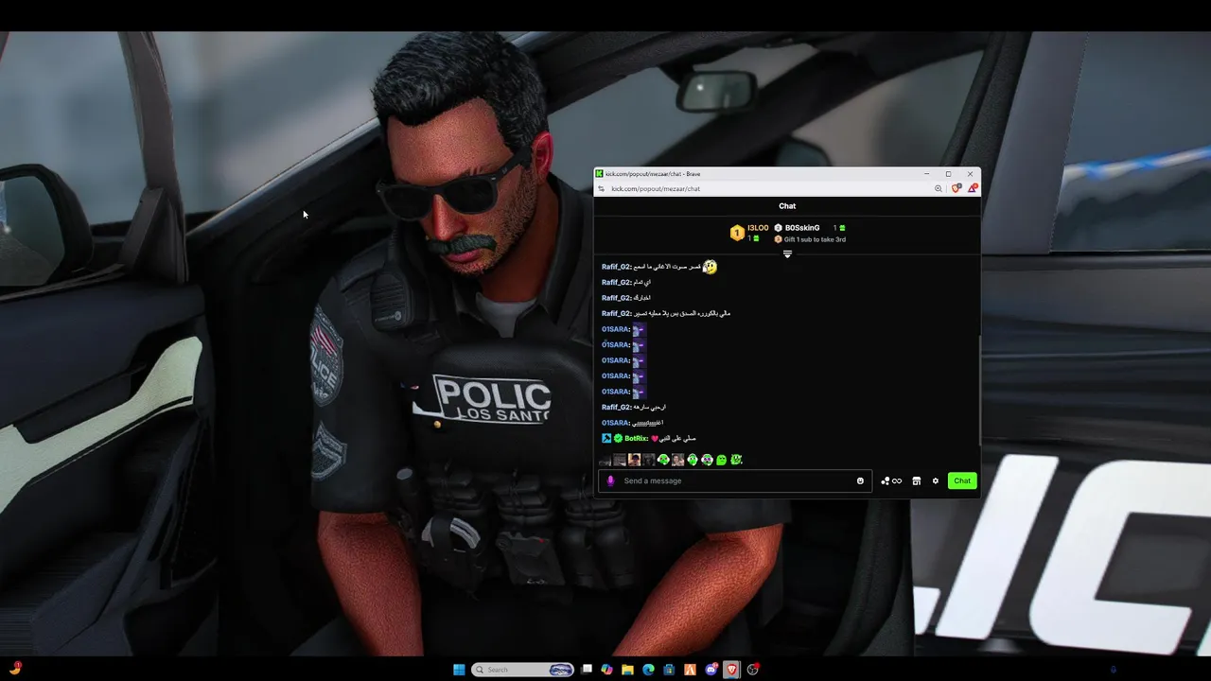Click site settings icon left of URL
1211x681 pixels.
[x=602, y=188]
